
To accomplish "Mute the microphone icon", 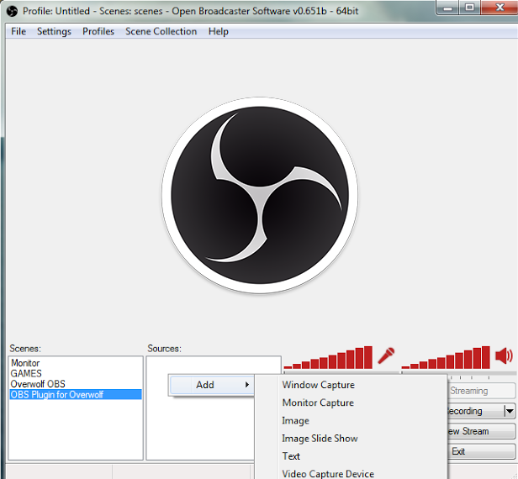I will (x=386, y=355).
